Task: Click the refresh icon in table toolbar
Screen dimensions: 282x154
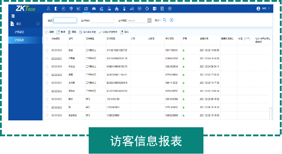Action: 47,32
